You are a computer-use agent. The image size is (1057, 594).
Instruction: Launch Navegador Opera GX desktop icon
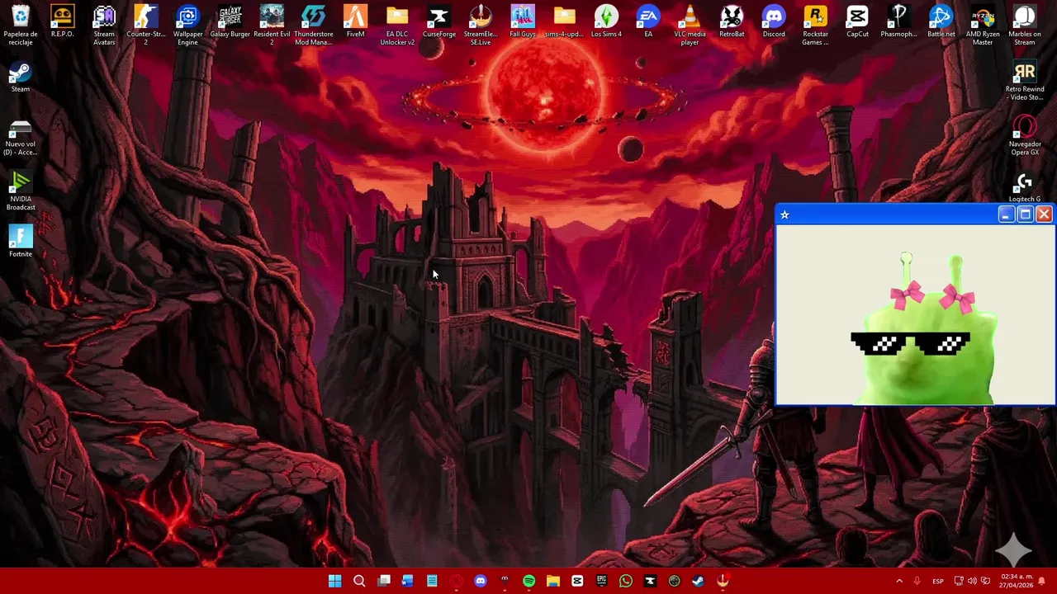pyautogui.click(x=1025, y=134)
